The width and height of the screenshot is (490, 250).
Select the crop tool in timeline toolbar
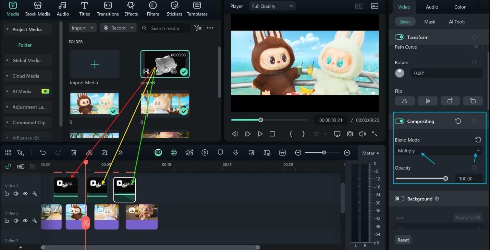[x=105, y=153]
